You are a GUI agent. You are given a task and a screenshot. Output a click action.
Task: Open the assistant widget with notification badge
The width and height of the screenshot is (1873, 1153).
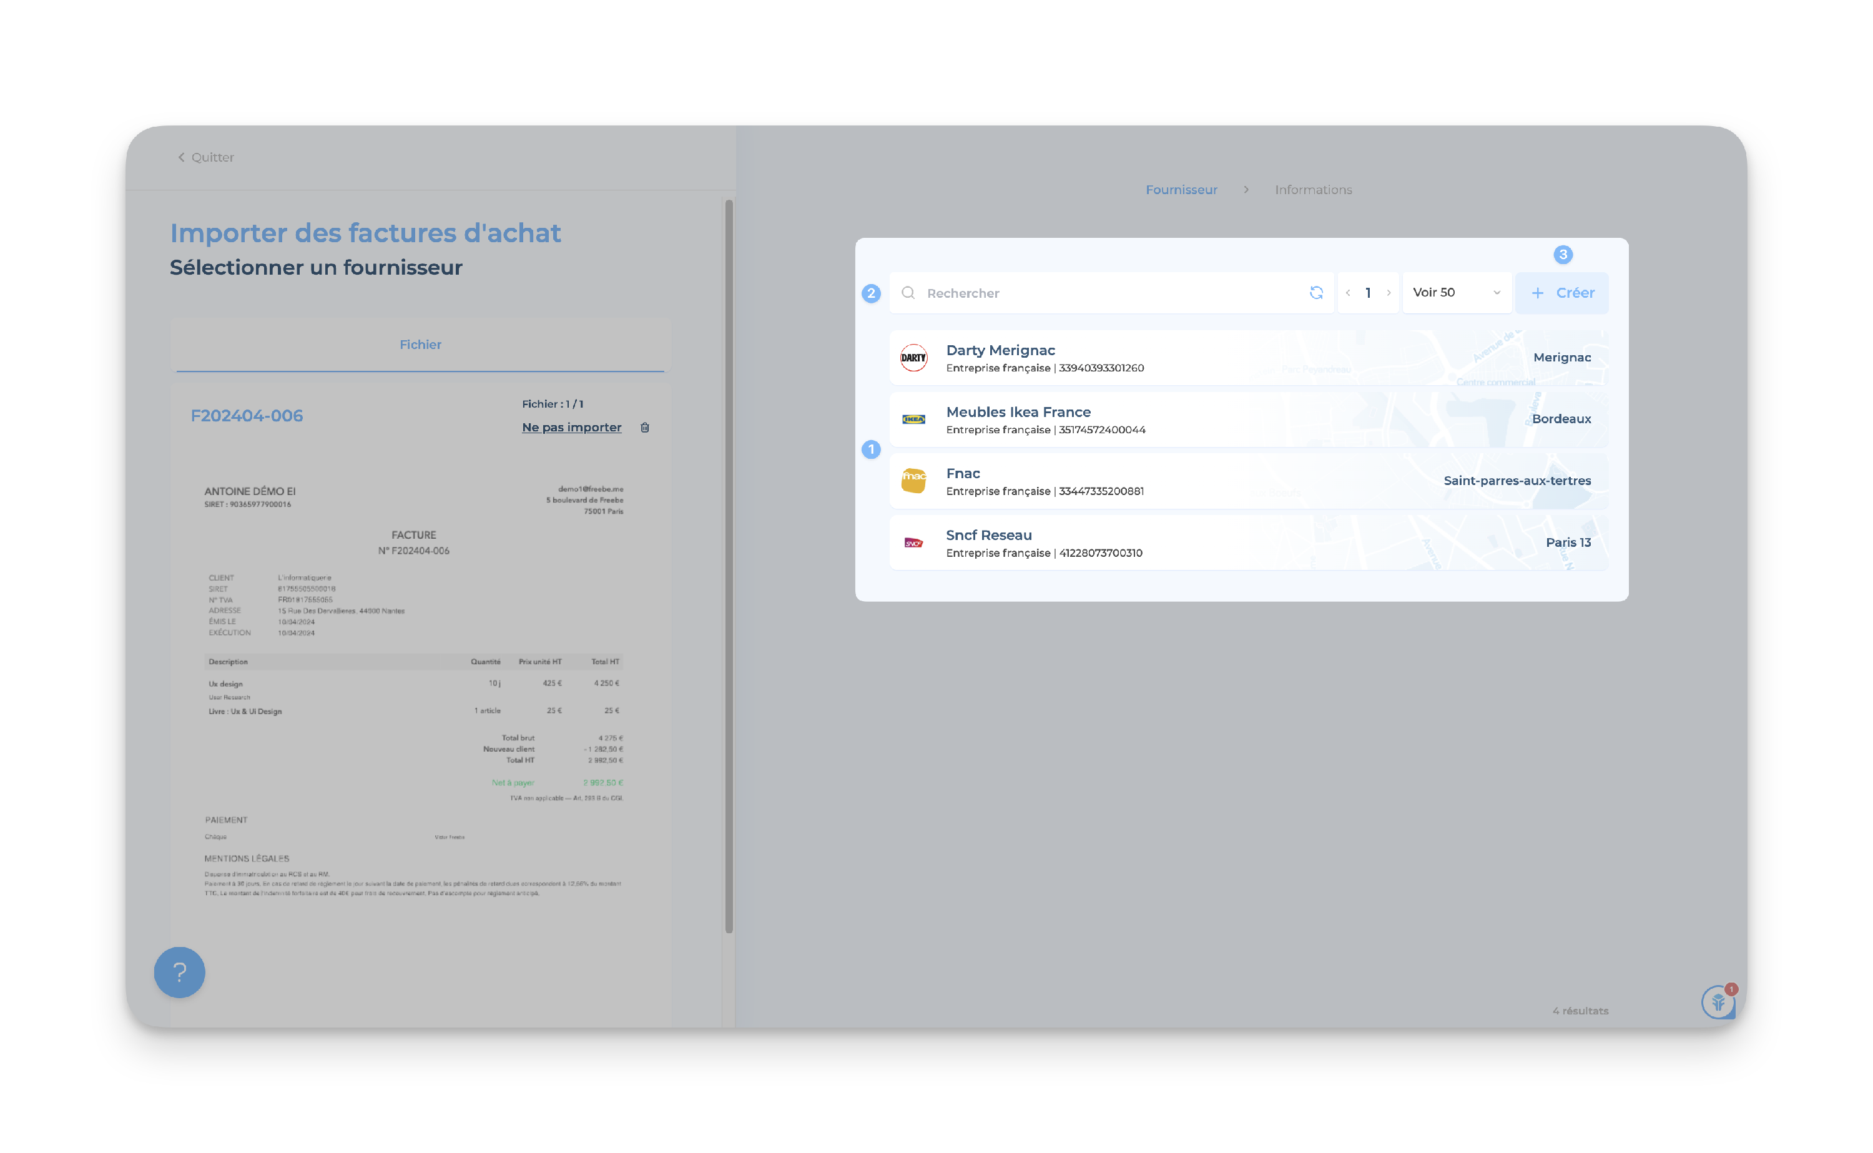click(1718, 1002)
